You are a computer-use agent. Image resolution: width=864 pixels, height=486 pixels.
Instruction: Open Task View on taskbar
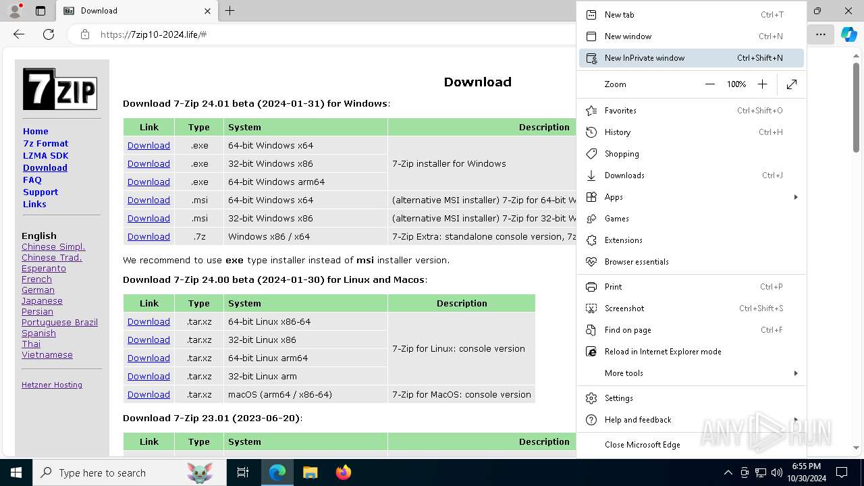tap(243, 473)
